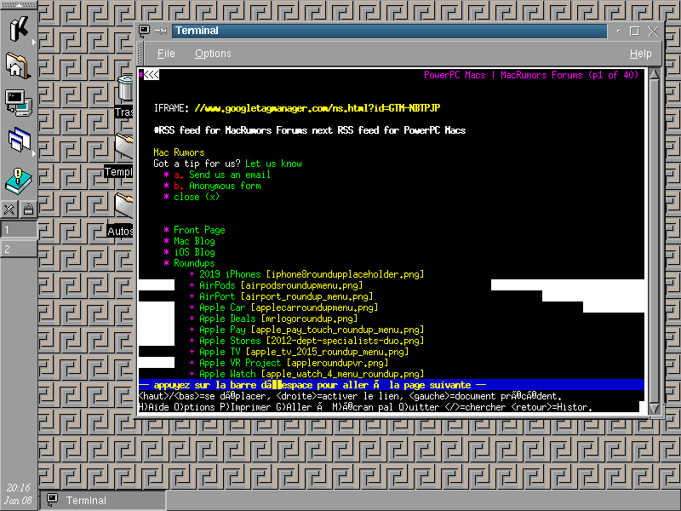Expand the window list panel arrow
681x511 pixels.
(x=34, y=153)
